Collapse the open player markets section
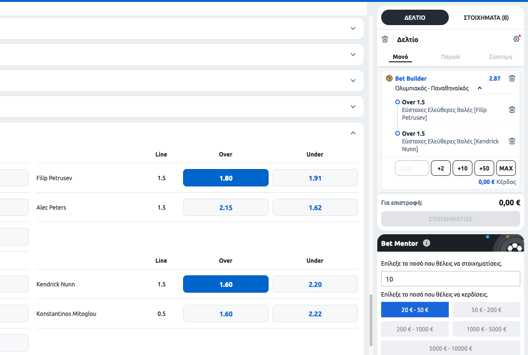 (353, 133)
